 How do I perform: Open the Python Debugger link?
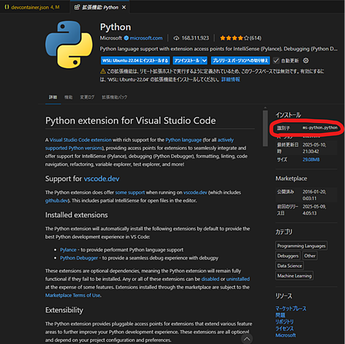coord(79,258)
